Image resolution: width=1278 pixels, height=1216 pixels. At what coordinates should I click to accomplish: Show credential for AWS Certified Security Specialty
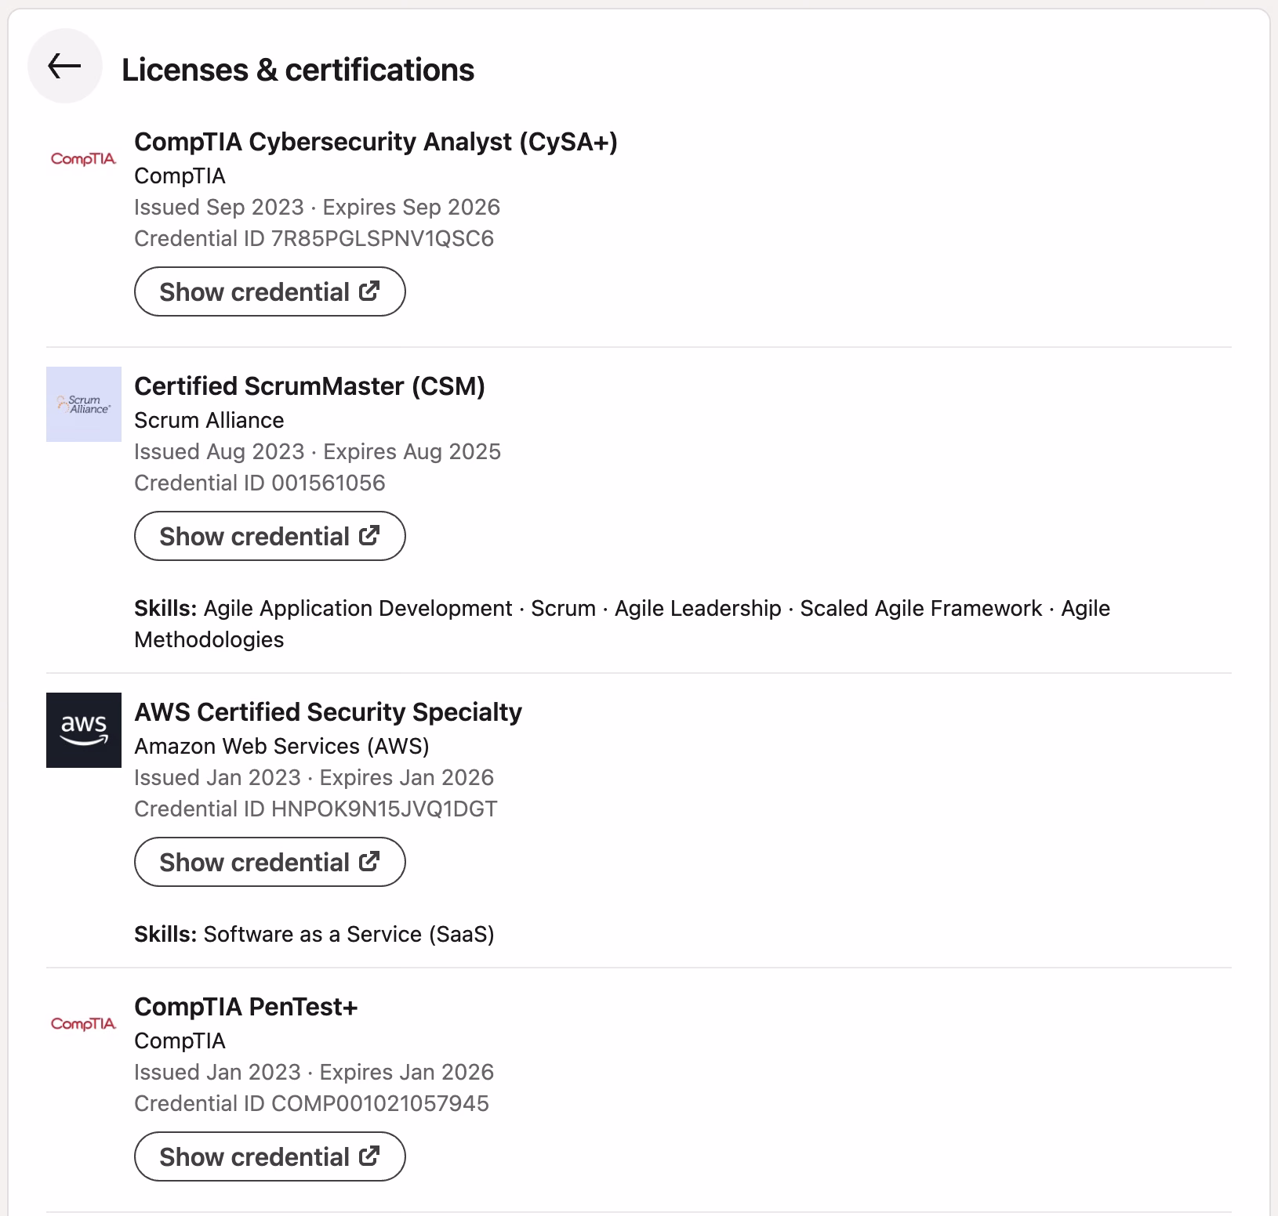(270, 862)
